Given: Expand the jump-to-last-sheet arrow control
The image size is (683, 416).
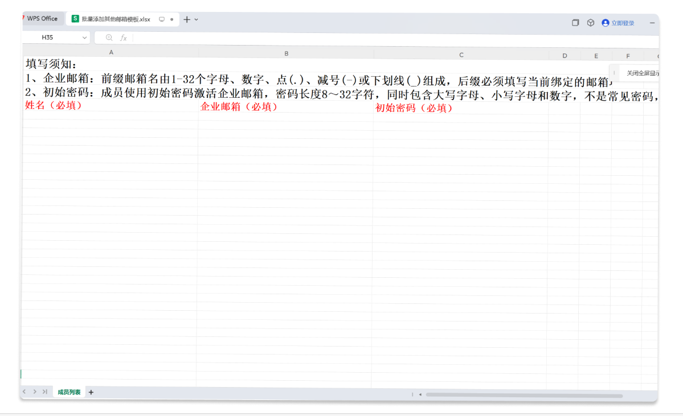Looking at the screenshot, I should click(44, 392).
